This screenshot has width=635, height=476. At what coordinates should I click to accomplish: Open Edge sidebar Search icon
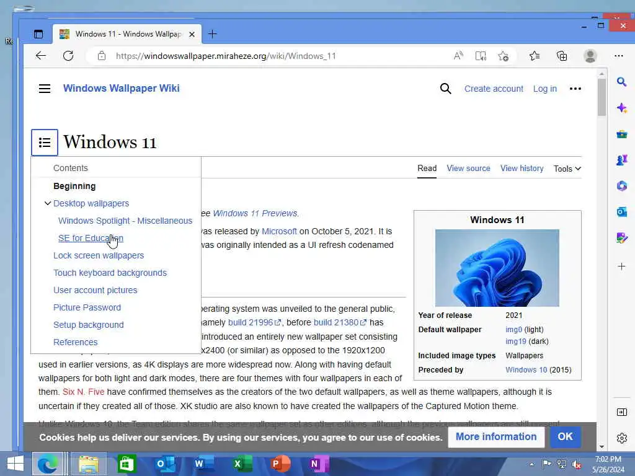click(621, 82)
